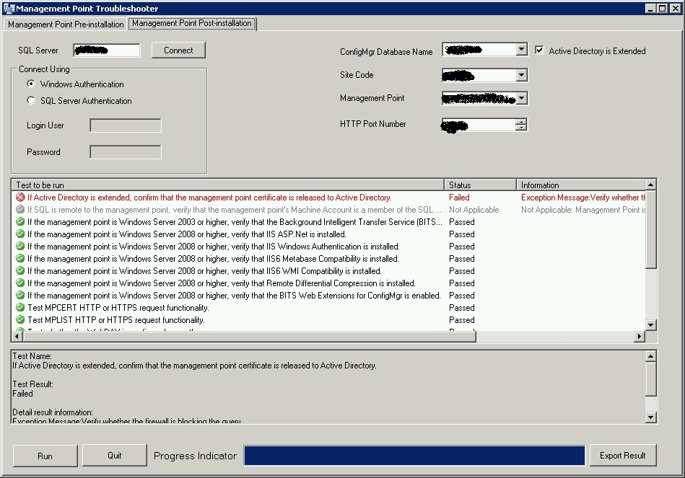This screenshot has height=478, width=685.
Task: Select the 'BITS Web Extensions for ConfigMgr' test row
Action: 328,295
